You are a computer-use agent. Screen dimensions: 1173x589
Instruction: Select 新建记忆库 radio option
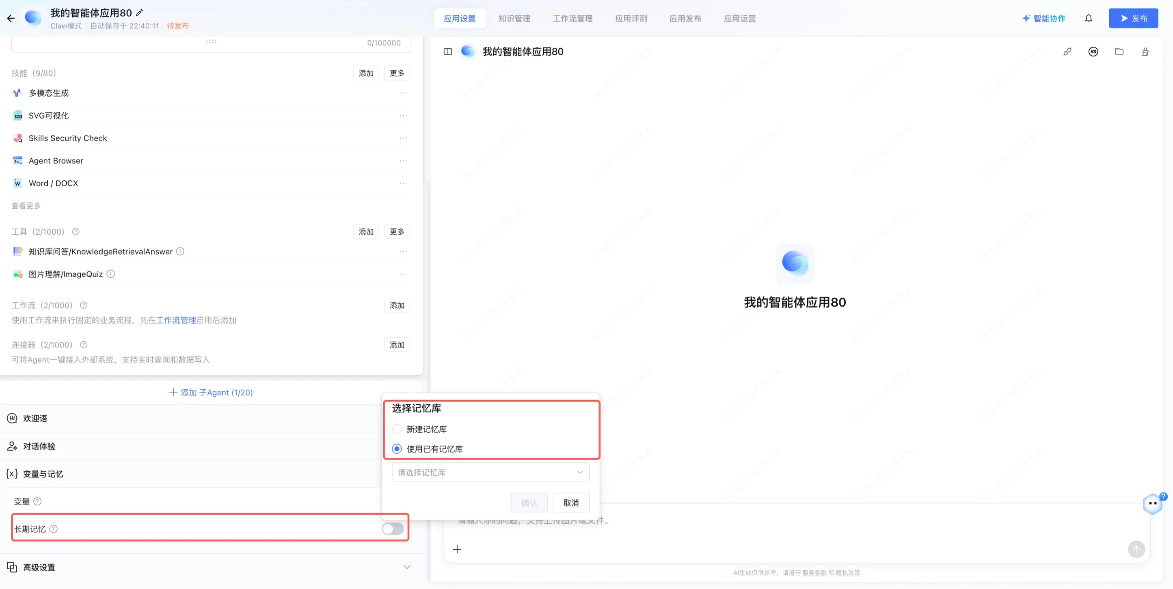397,429
